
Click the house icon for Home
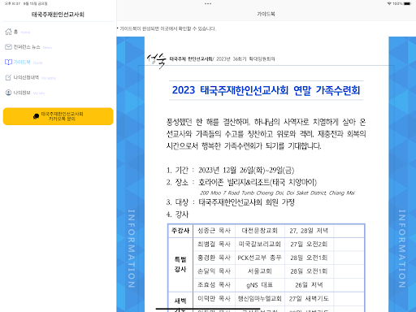[8, 32]
